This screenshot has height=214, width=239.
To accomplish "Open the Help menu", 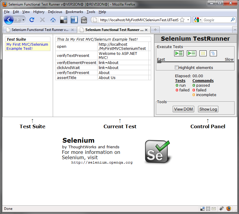I will point(102,12).
